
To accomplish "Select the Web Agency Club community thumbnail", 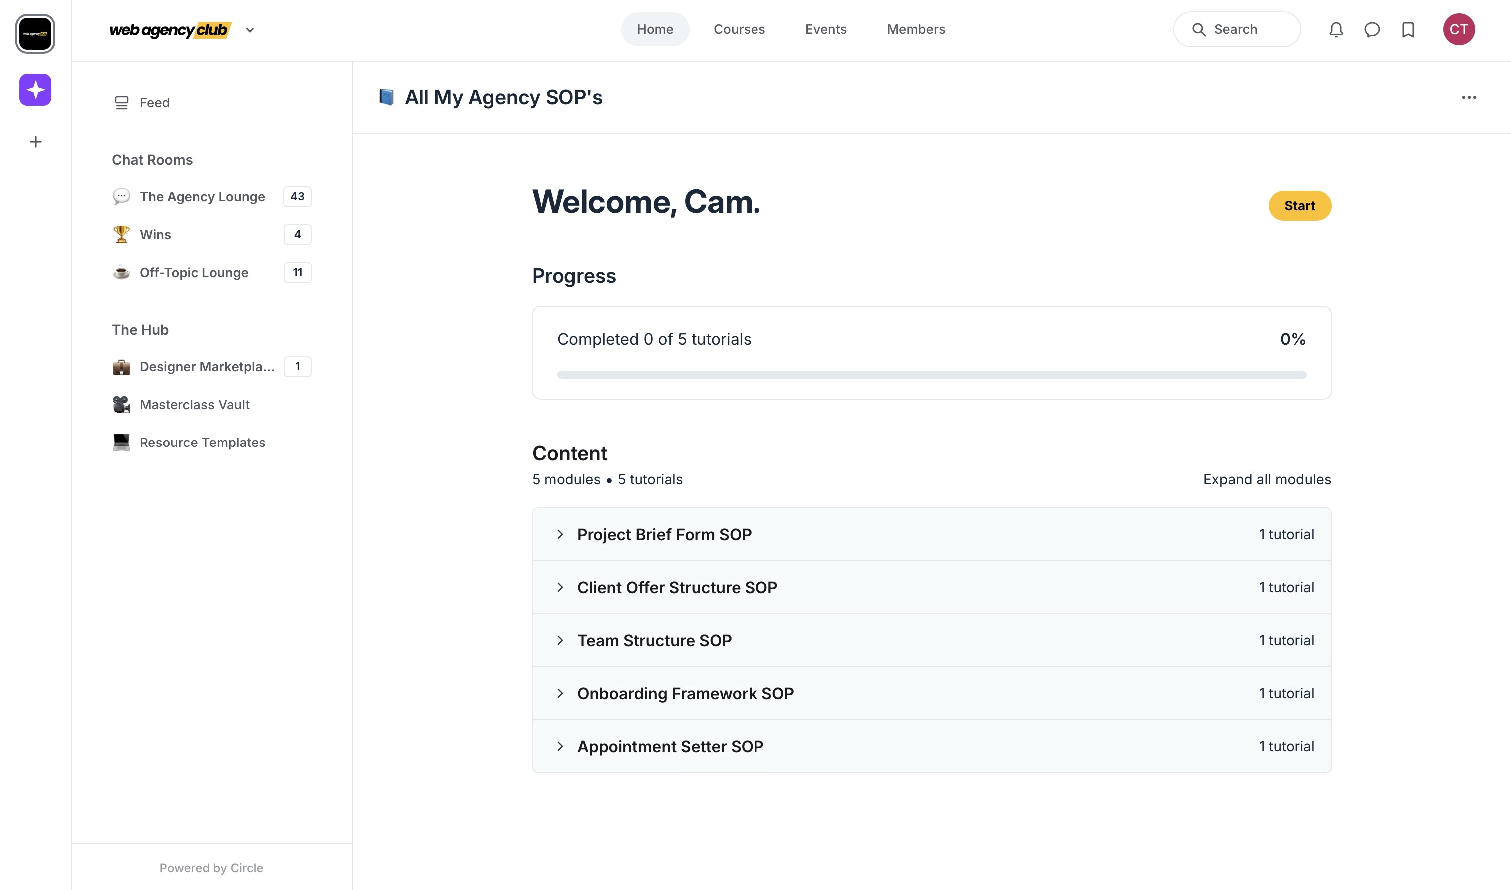I will (x=35, y=34).
